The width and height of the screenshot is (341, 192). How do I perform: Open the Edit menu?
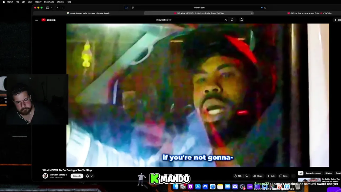[x=23, y=2]
